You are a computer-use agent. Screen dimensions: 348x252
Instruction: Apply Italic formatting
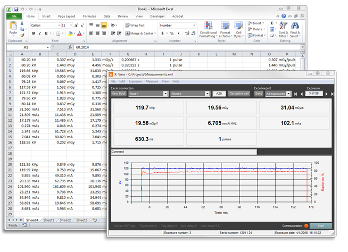[x=40, y=33]
